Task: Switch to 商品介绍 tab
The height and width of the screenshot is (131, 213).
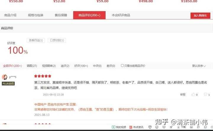Action: click(10, 15)
